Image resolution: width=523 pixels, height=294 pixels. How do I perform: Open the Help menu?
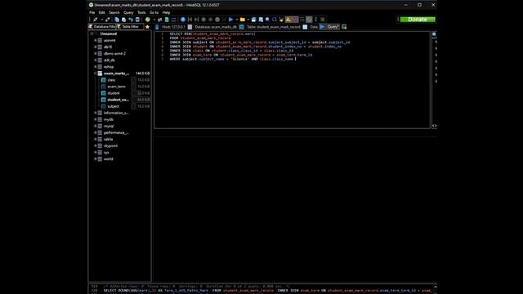[166, 12]
